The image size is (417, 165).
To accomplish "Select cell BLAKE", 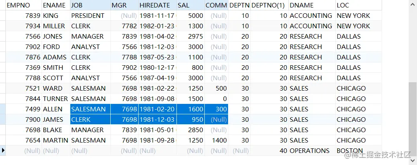I will click(56, 130).
